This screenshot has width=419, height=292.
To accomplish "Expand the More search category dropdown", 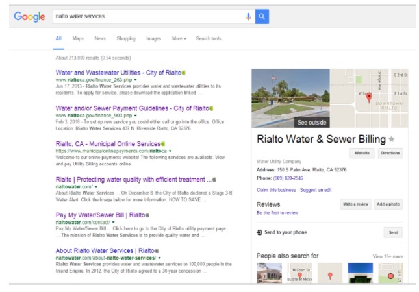I will coord(179,38).
